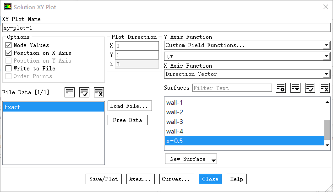Uncheck Position on X Axis option
This screenshot has width=333, height=192.
tap(9, 53)
